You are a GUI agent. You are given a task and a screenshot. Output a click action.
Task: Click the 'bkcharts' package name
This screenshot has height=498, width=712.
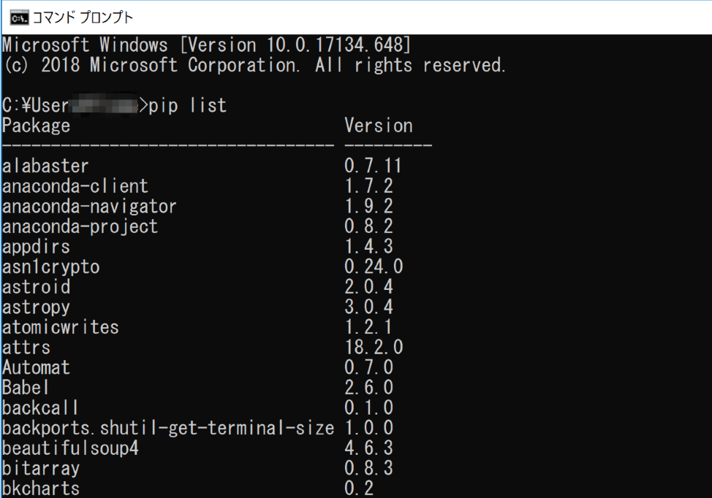pos(41,488)
